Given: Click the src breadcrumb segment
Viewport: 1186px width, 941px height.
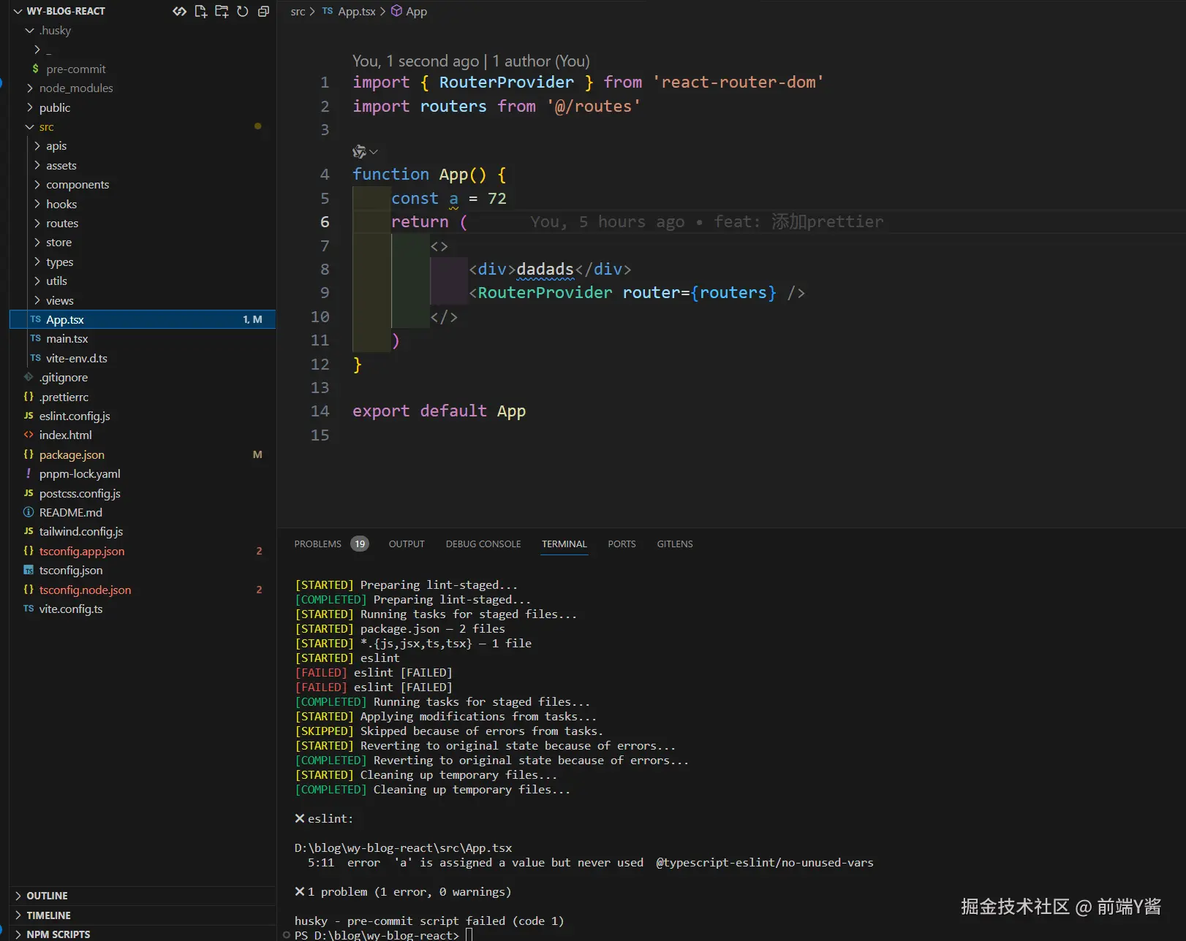Looking at the screenshot, I should pyautogui.click(x=298, y=12).
